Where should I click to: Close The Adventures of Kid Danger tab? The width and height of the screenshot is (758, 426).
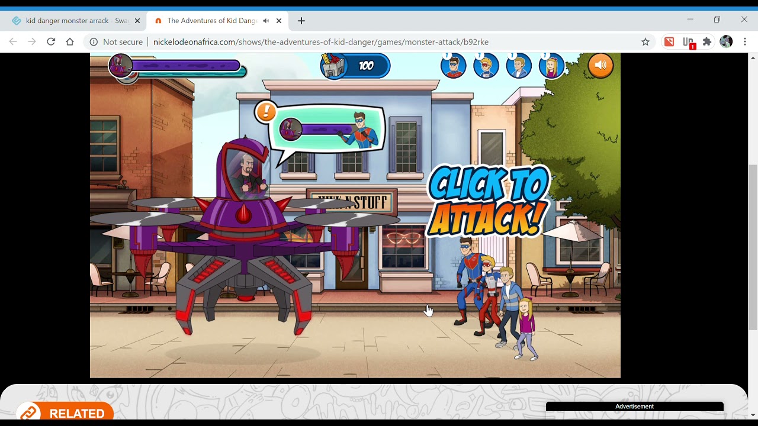click(279, 21)
